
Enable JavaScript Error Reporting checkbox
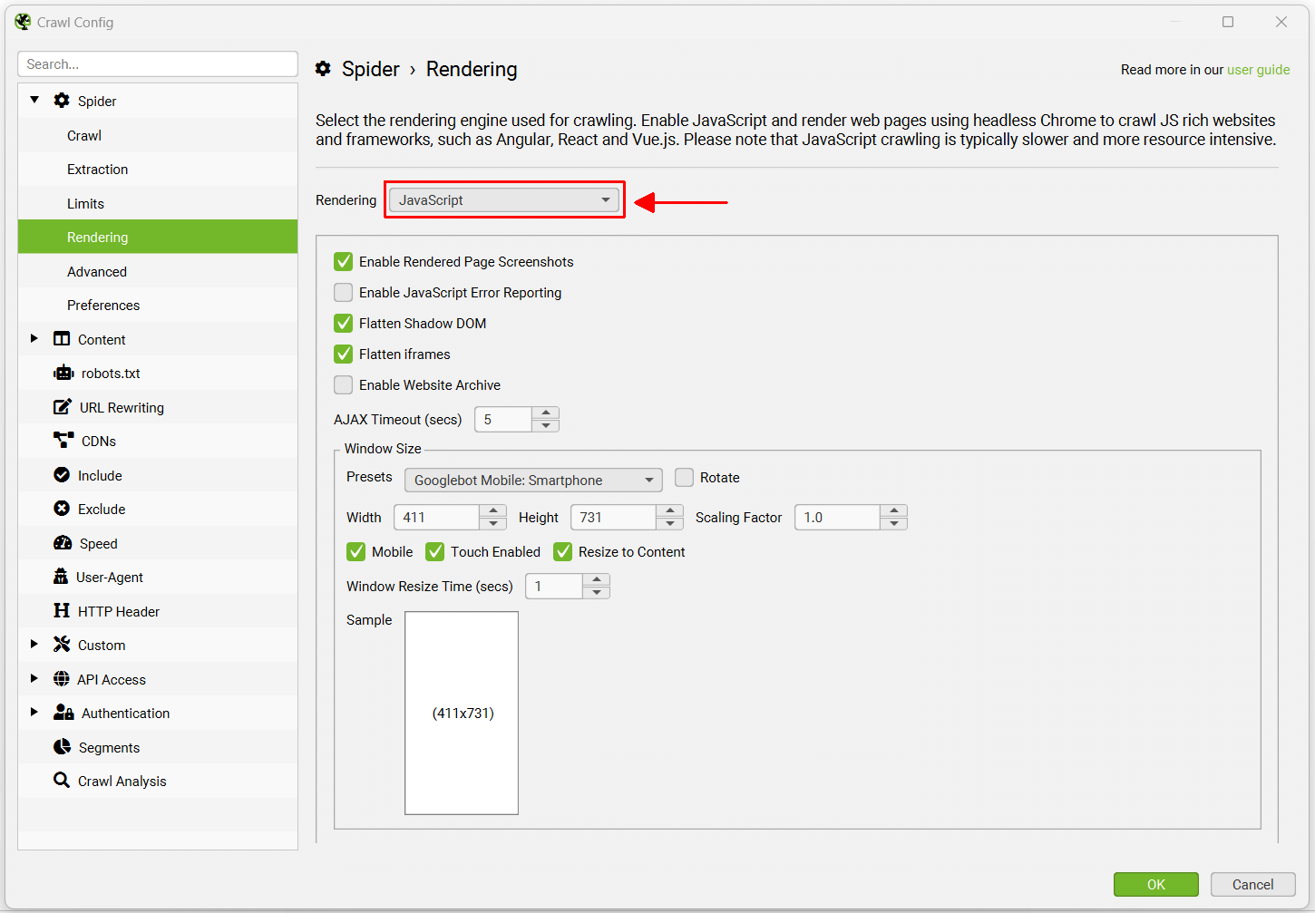tap(344, 293)
